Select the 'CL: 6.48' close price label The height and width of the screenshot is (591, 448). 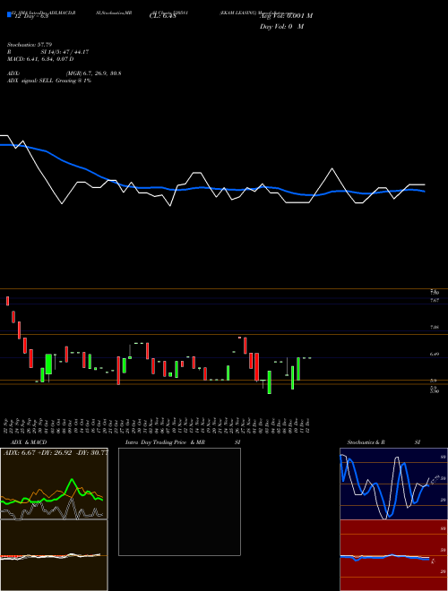pos(162,16)
